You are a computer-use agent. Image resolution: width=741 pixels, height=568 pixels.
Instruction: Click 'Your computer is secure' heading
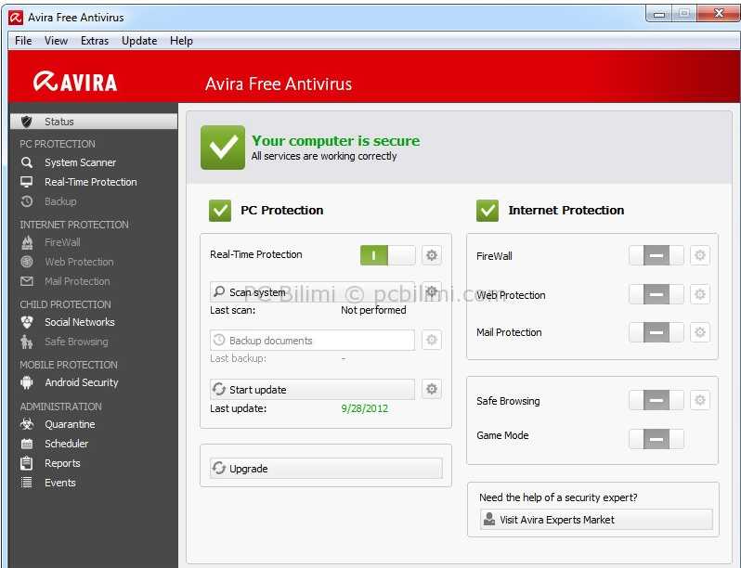point(335,141)
